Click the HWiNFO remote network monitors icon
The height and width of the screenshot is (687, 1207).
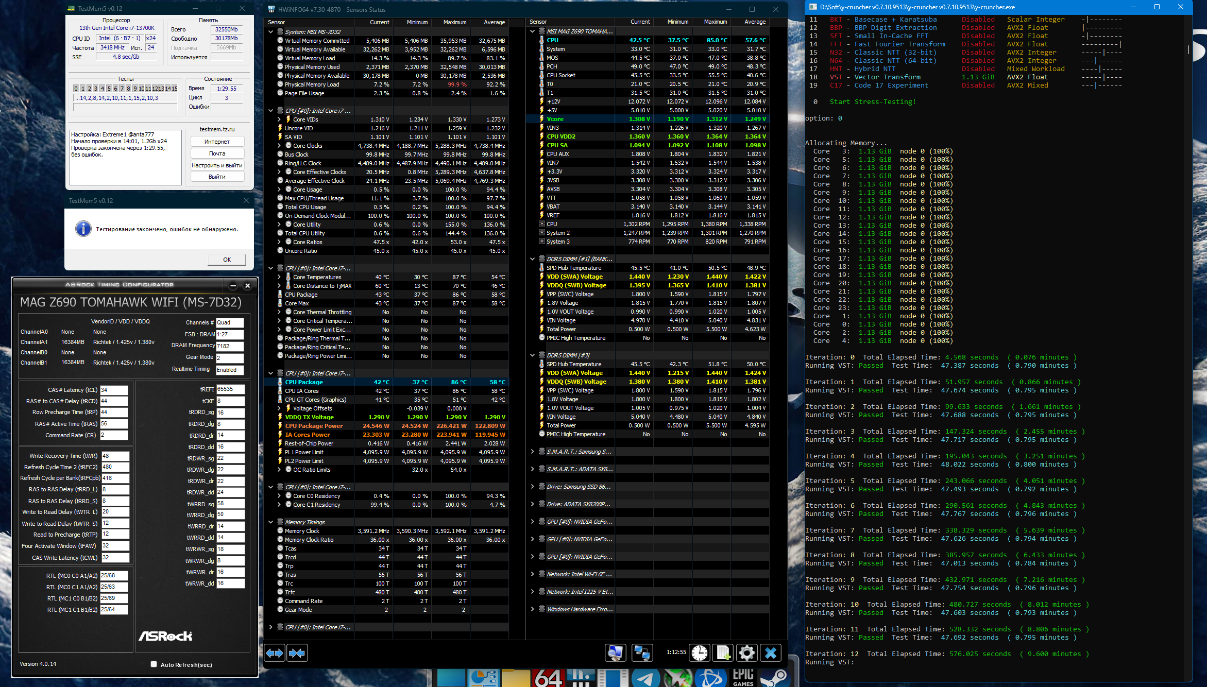click(x=642, y=652)
